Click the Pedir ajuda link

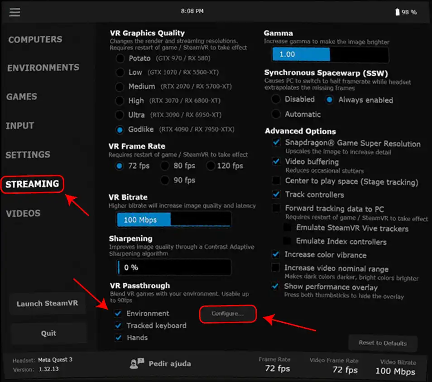170,363
